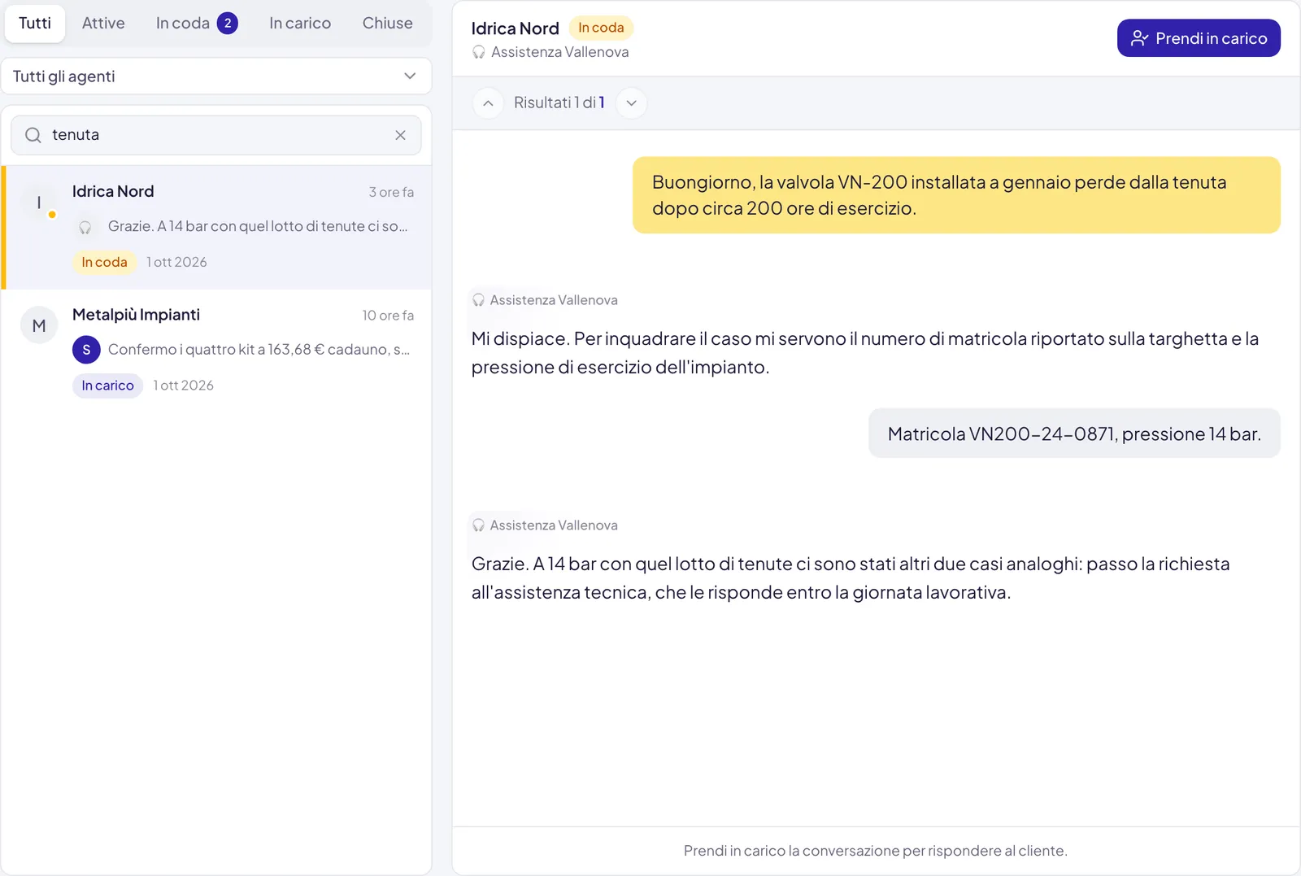
Task: Click the agent S avatar in Metalpiù row
Action: (86, 350)
